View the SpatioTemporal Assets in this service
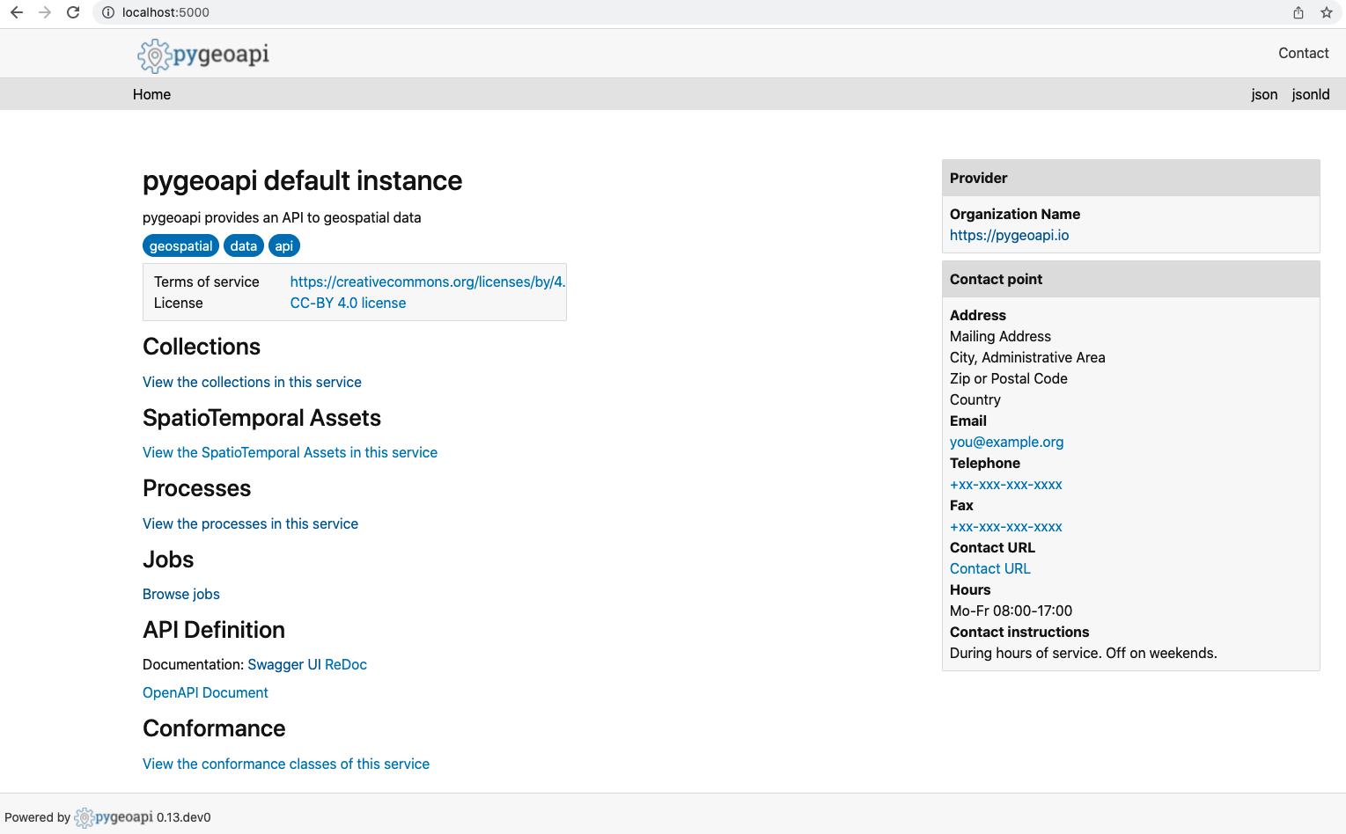The width and height of the screenshot is (1346, 834). pos(290,452)
